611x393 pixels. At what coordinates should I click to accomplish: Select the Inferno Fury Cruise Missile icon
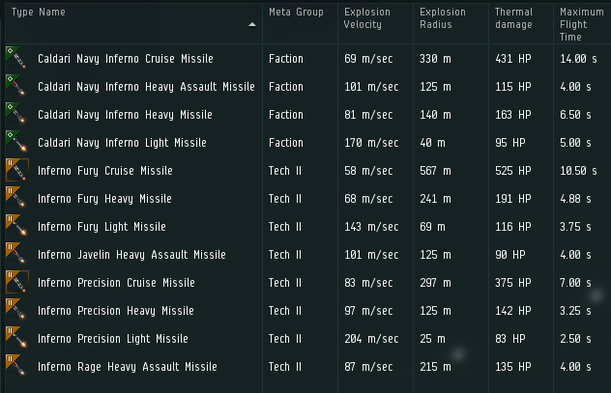click(x=16, y=171)
